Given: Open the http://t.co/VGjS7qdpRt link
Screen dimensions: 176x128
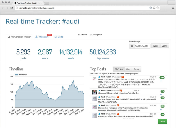Looking at the screenshot, I should pos(108,87).
